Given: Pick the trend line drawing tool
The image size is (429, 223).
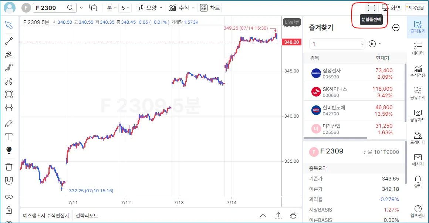Looking at the screenshot, I should 9,41.
